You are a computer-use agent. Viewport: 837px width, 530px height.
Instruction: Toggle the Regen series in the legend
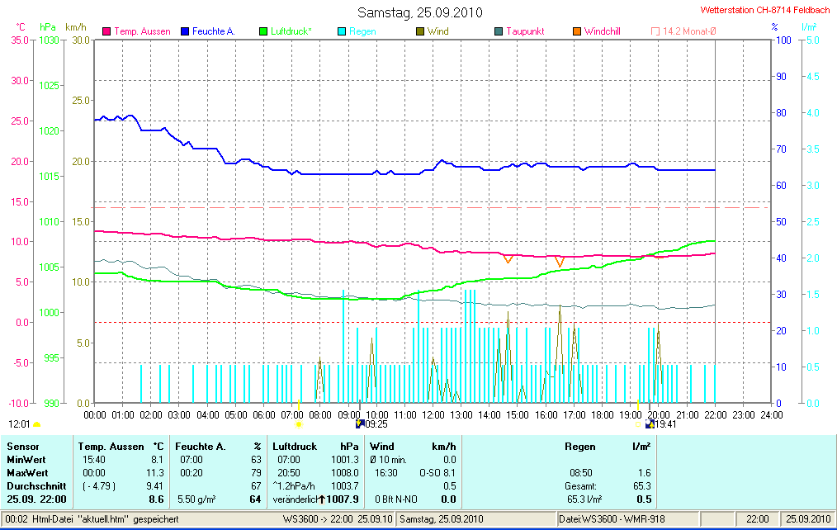click(362, 31)
